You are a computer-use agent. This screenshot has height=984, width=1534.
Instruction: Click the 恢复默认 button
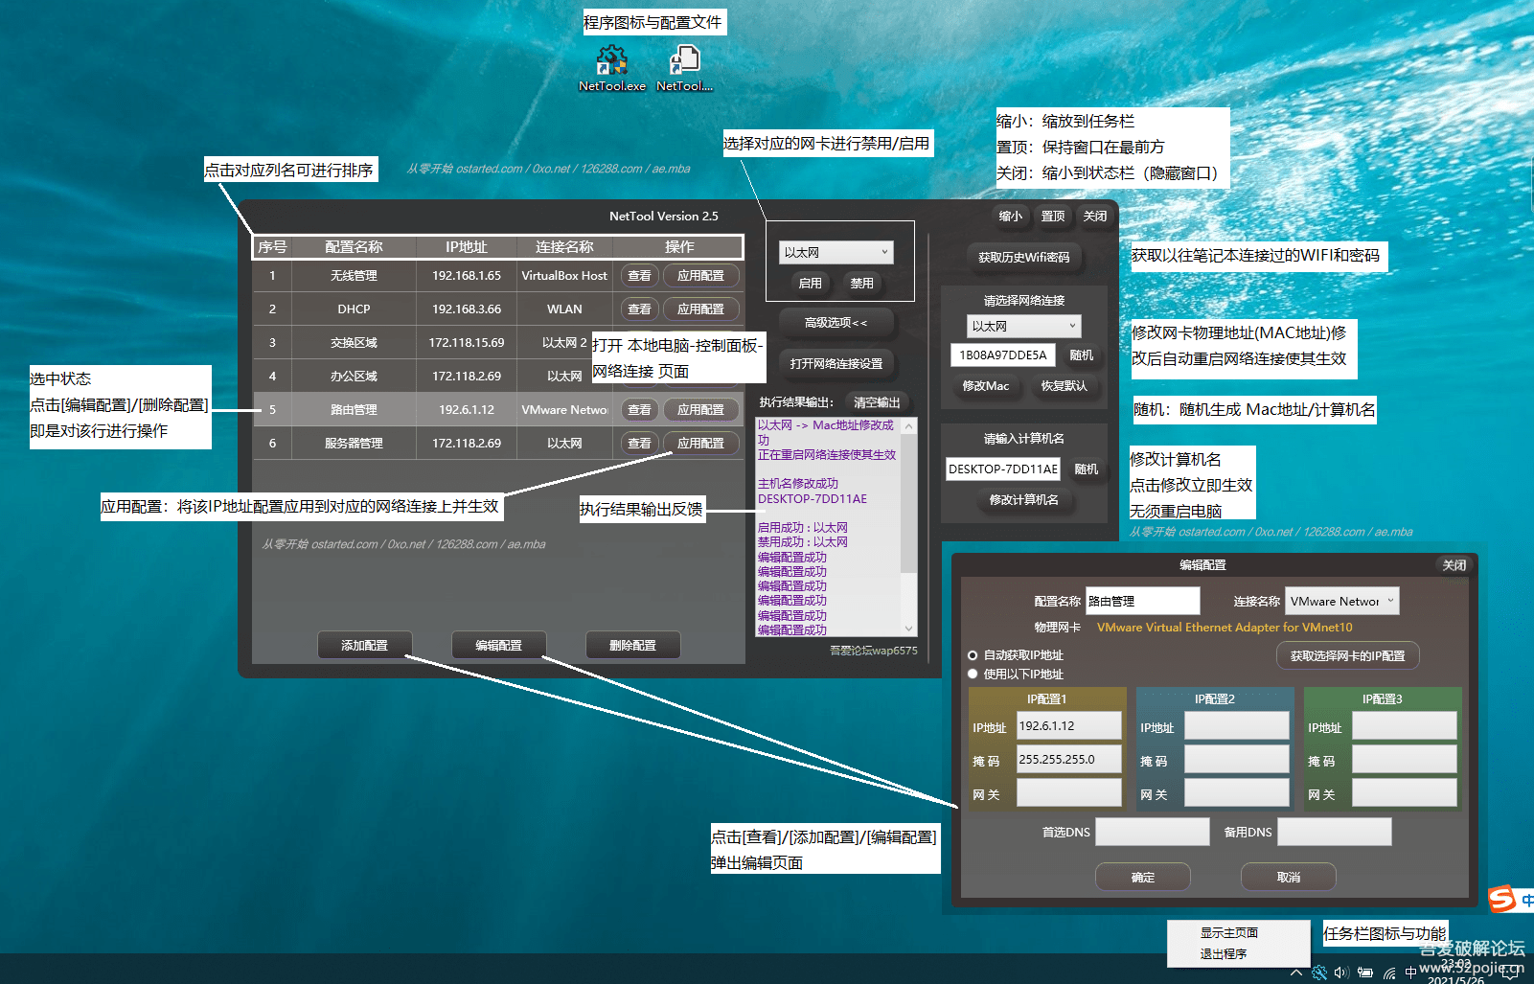click(x=1064, y=386)
